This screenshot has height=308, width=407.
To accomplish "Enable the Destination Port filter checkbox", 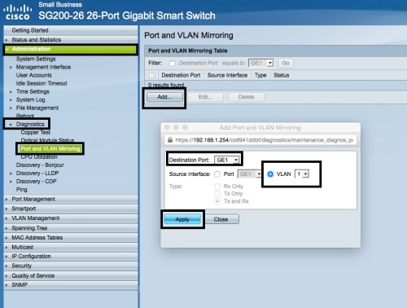I will tap(172, 64).
